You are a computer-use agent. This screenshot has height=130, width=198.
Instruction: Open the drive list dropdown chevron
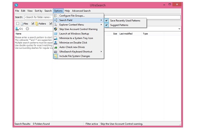pos(179,29)
